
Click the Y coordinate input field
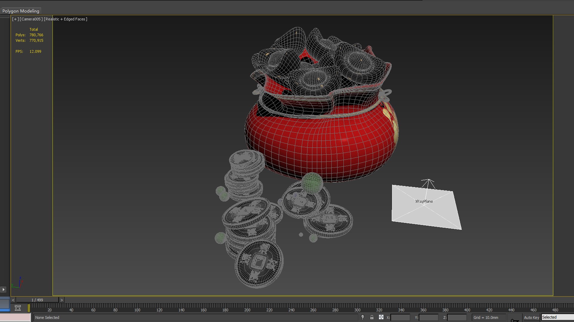pyautogui.click(x=428, y=318)
